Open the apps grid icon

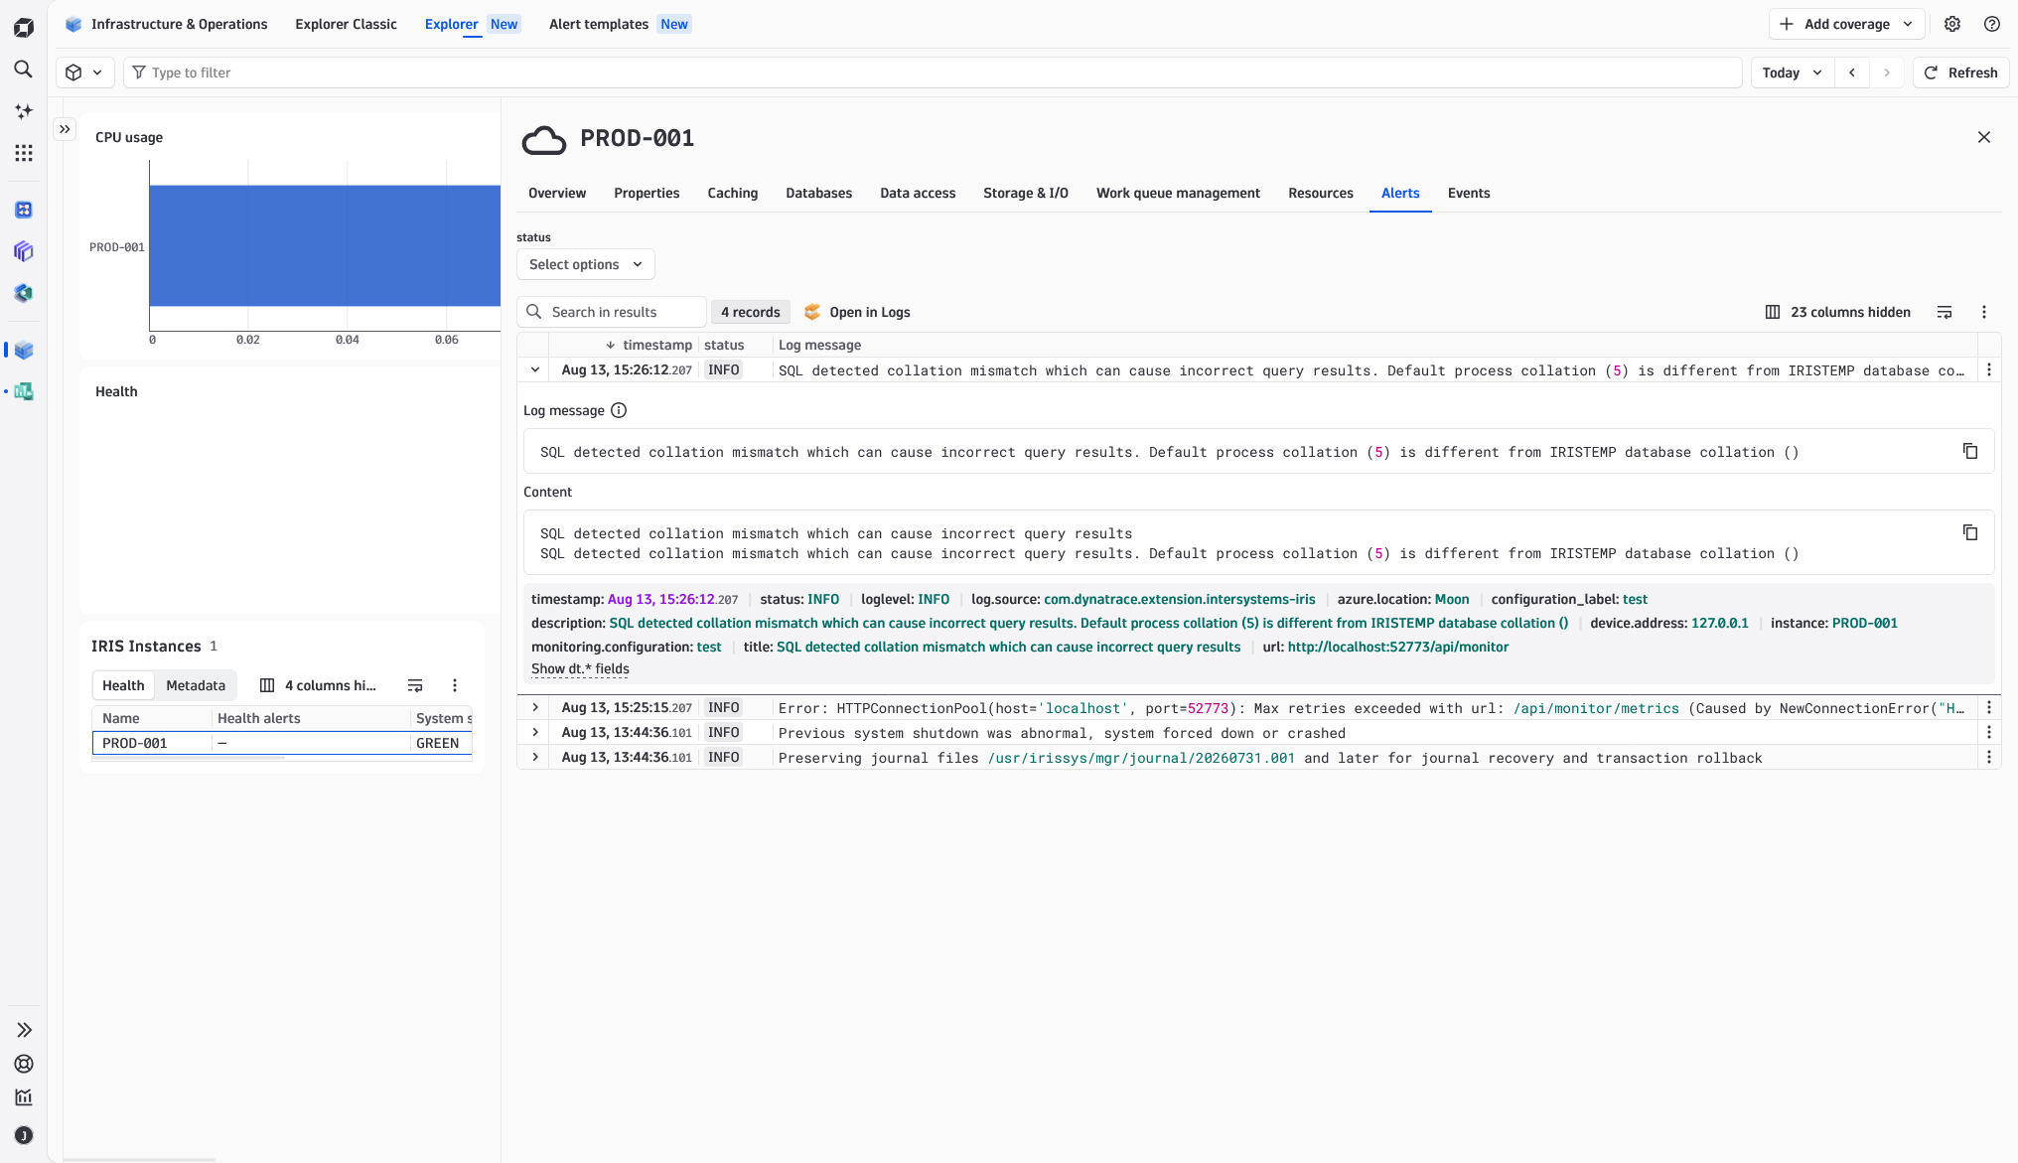24,153
